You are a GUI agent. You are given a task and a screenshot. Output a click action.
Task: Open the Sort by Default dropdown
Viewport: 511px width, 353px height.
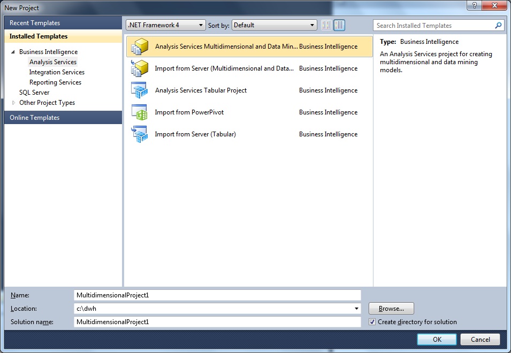[274, 25]
